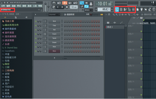Select the playlist slip tool
156x99 pixels.
[126, 15]
